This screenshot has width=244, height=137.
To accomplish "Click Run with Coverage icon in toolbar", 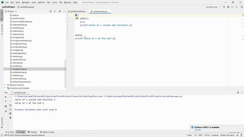I will tap(232, 7).
